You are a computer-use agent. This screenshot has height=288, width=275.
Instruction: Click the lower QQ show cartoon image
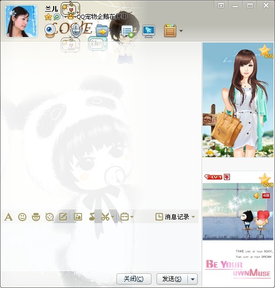238,211
